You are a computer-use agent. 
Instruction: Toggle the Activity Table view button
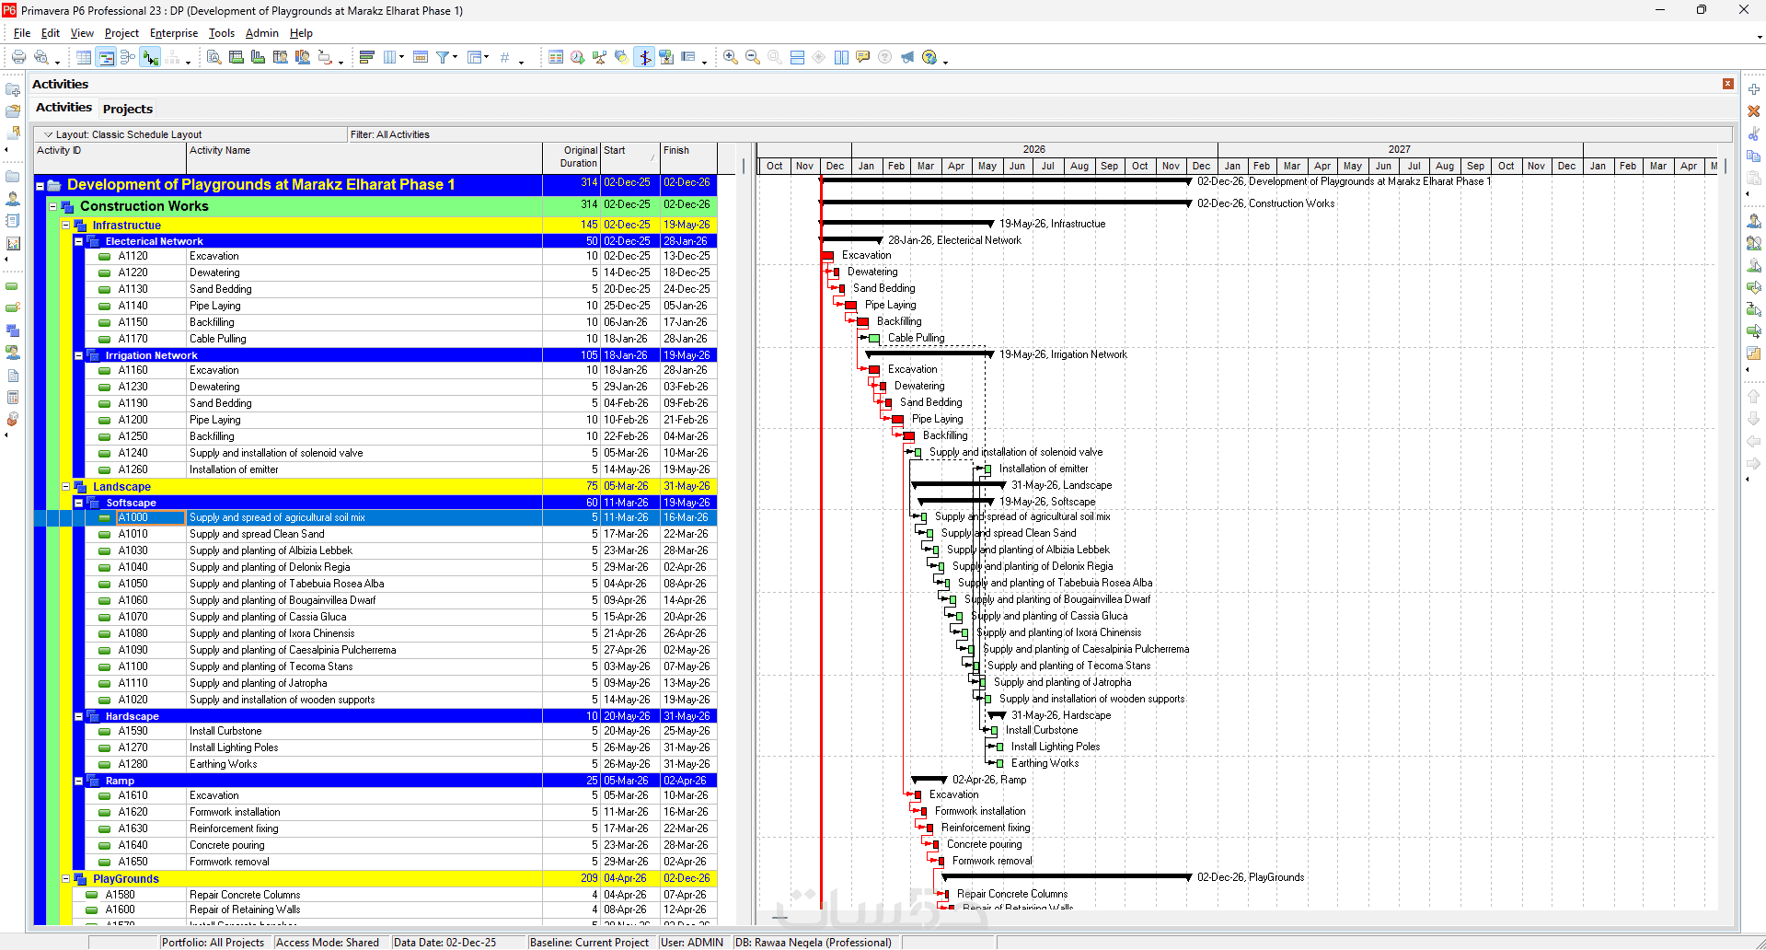click(x=84, y=57)
